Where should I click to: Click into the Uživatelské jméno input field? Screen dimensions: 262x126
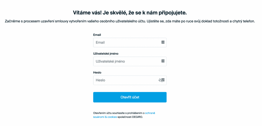pyautogui.click(x=127, y=61)
